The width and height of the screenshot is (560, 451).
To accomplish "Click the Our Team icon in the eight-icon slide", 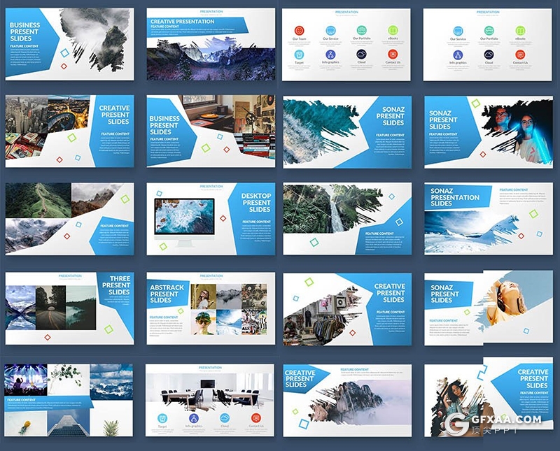I will [299, 31].
